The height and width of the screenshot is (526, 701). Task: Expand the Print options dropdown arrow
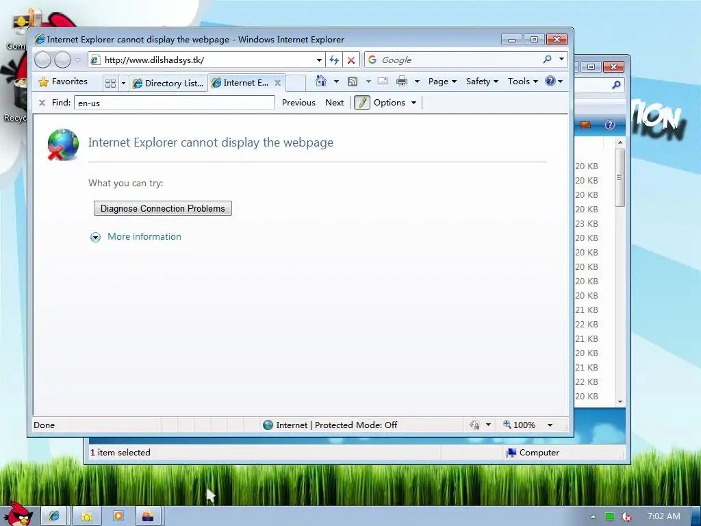pyautogui.click(x=417, y=82)
